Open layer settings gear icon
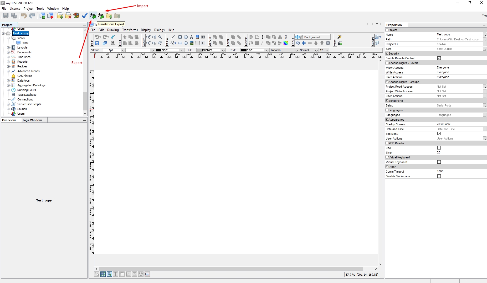 [328, 43]
